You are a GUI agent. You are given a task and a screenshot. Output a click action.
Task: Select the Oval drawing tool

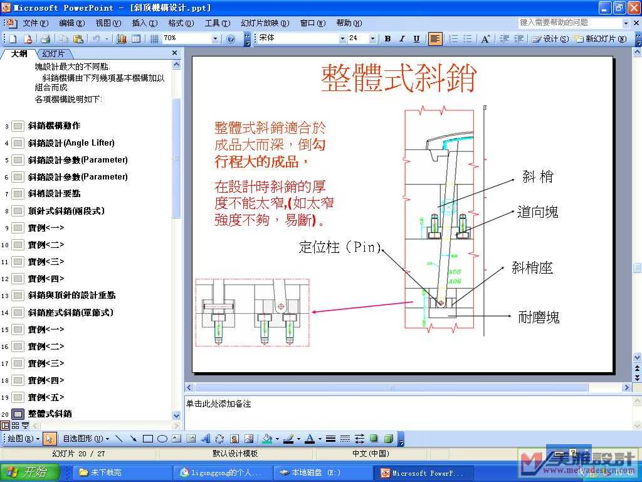pos(162,439)
